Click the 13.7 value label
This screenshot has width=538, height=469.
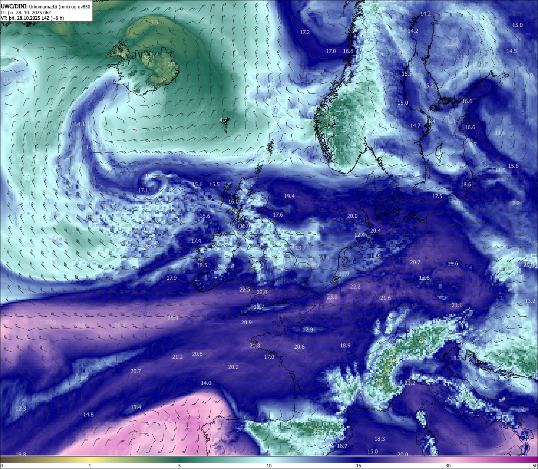[301, 248]
